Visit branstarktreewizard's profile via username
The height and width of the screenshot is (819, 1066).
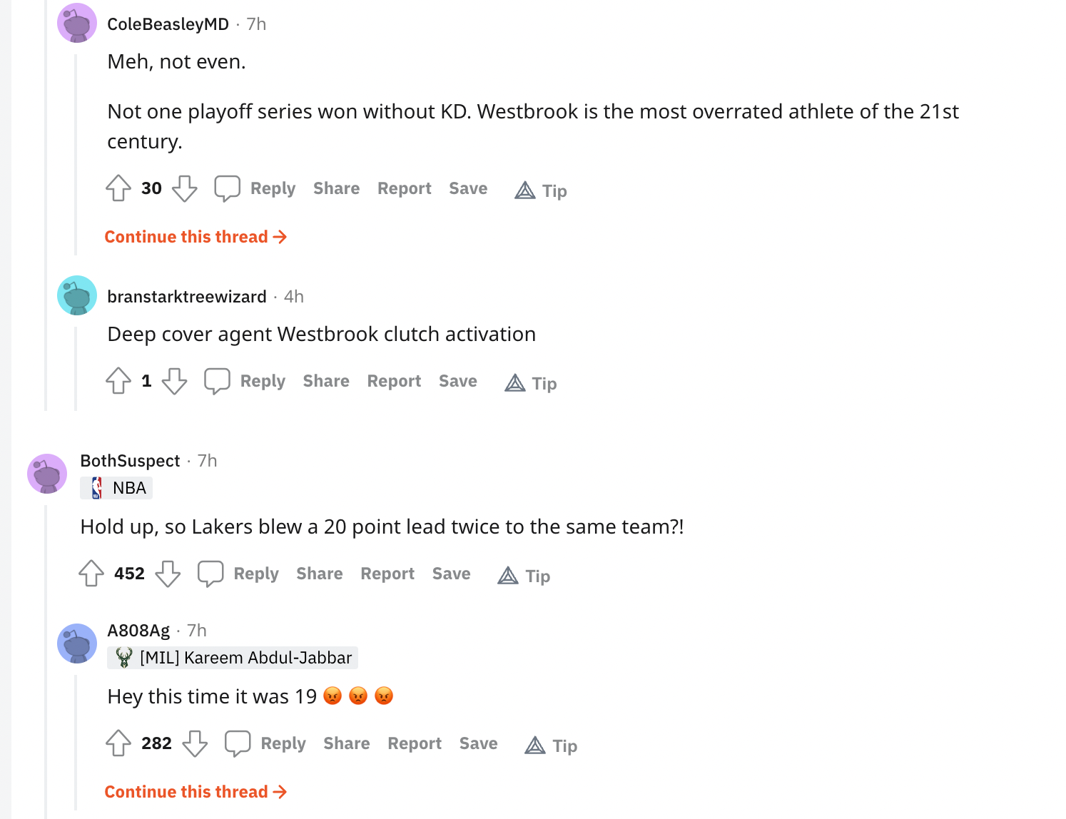pos(187,297)
